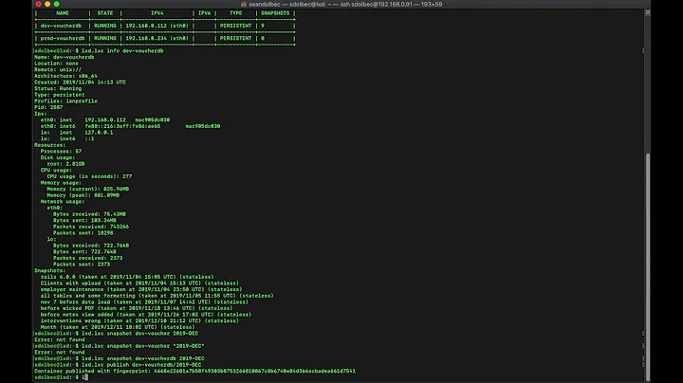
Task: Click the yellow minimize window button
Action: [x=47, y=5]
